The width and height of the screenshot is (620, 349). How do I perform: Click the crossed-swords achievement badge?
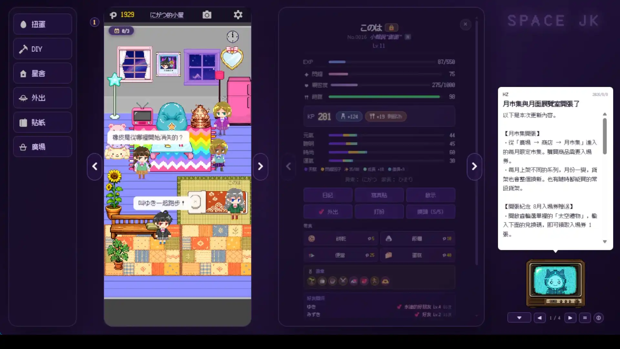(343, 281)
